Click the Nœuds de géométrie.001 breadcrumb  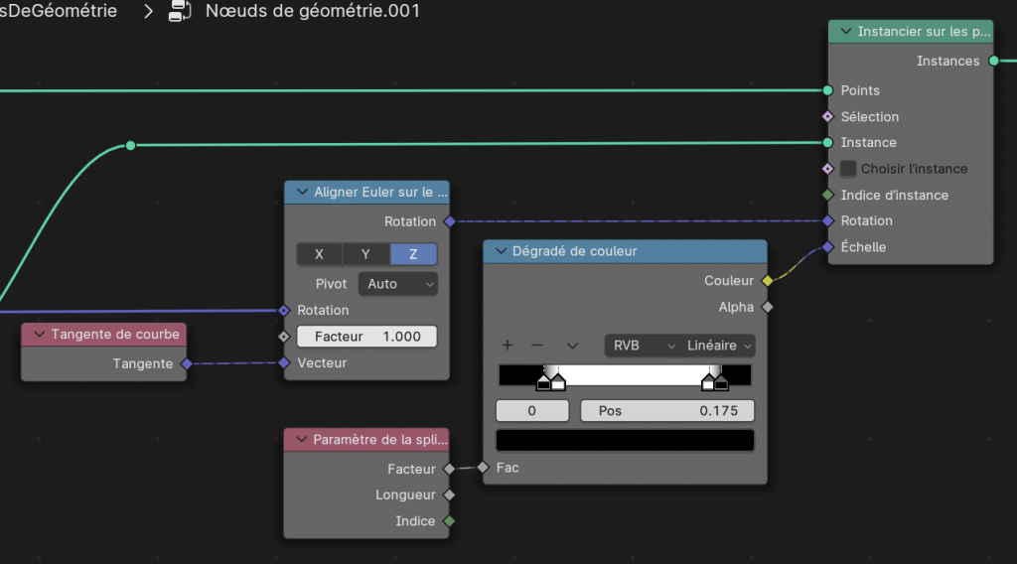312,12
